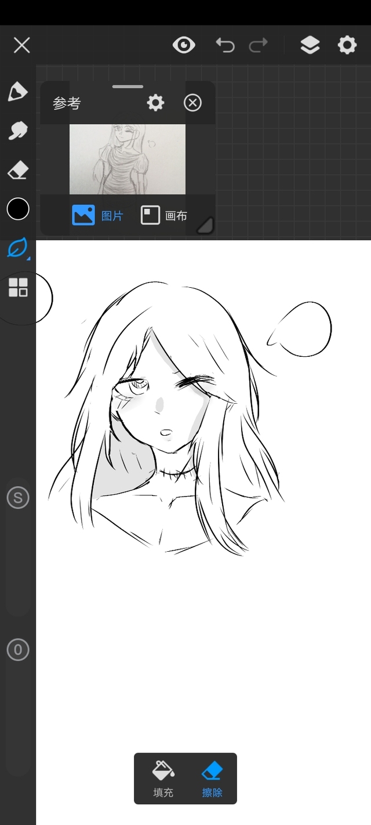Click the reference panel drag handle
This screenshot has height=825, width=371.
coord(128,87)
